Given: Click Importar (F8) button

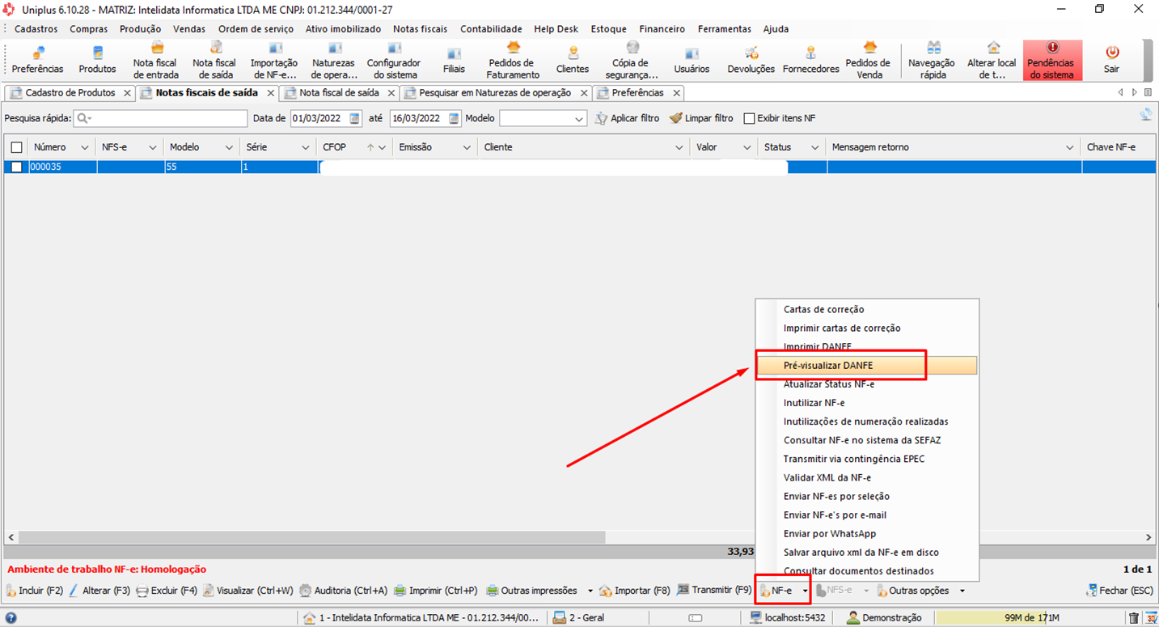Looking at the screenshot, I should [635, 591].
